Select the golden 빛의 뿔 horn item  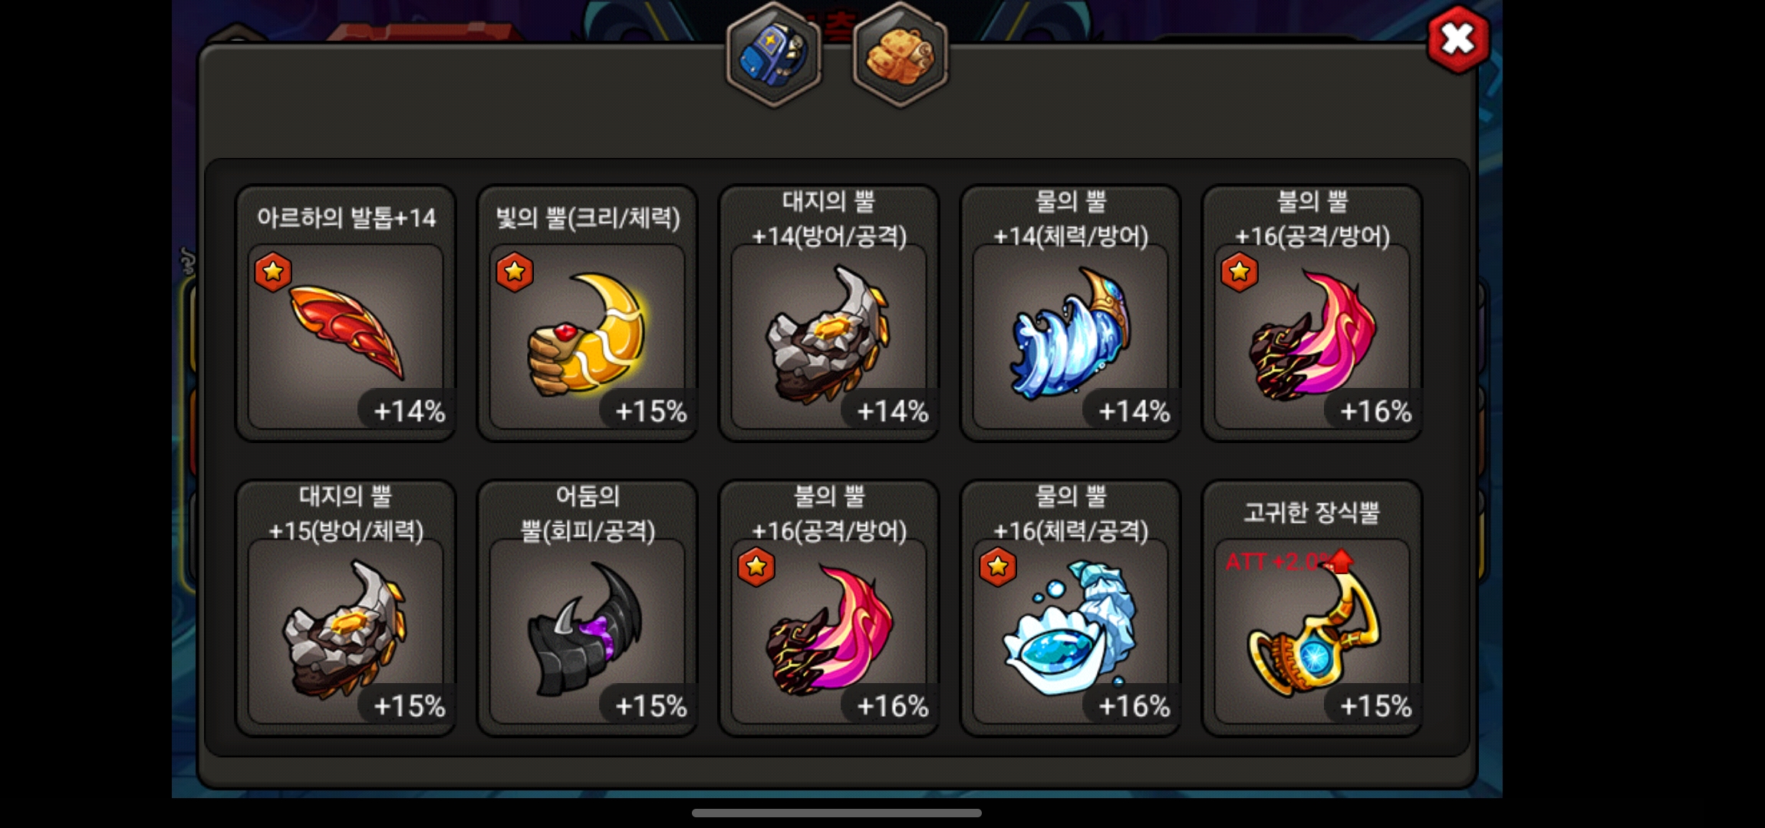click(588, 314)
